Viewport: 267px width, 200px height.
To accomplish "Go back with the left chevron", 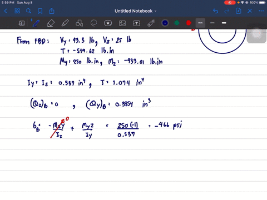I will tap(6, 11).
